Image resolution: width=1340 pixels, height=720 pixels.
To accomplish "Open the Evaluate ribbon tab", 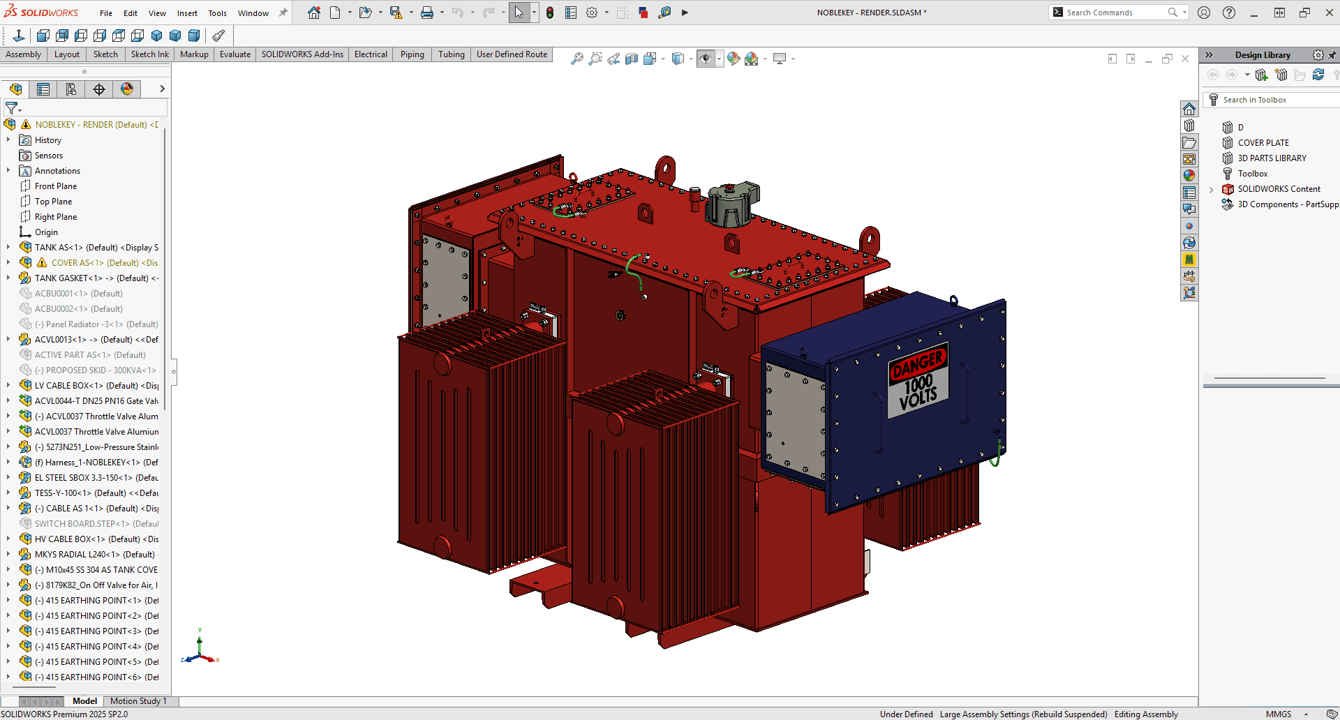I will [x=234, y=54].
